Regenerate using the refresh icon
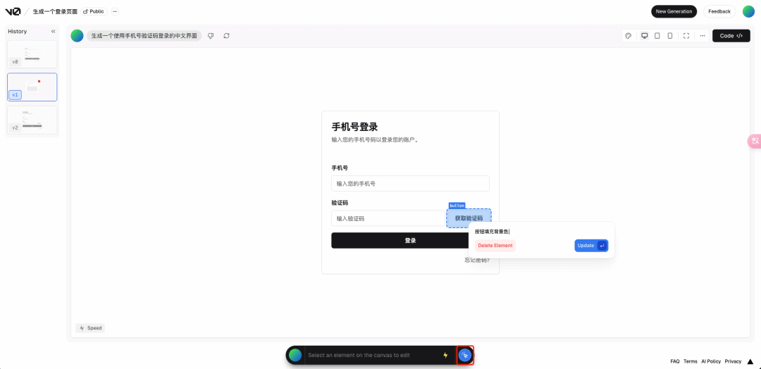This screenshot has height=369, width=761. [226, 36]
